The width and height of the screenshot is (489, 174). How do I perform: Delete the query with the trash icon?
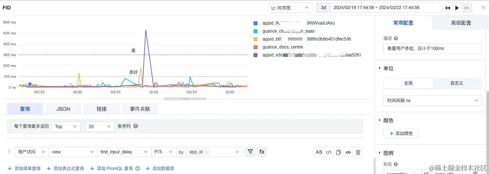tap(358, 152)
